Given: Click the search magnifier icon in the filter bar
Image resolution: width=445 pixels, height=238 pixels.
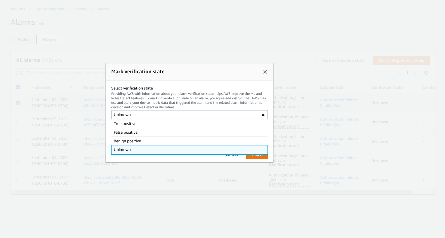Looking at the screenshot, I should [x=21, y=73].
